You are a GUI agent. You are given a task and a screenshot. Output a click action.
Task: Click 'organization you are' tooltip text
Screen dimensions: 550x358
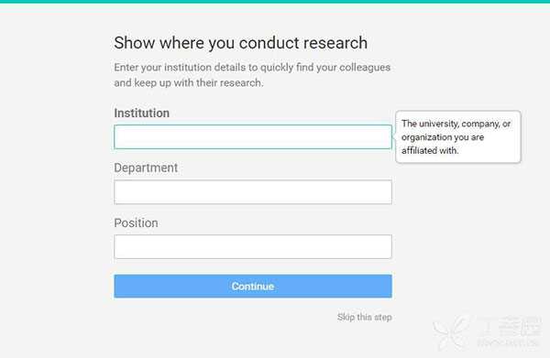click(x=443, y=137)
